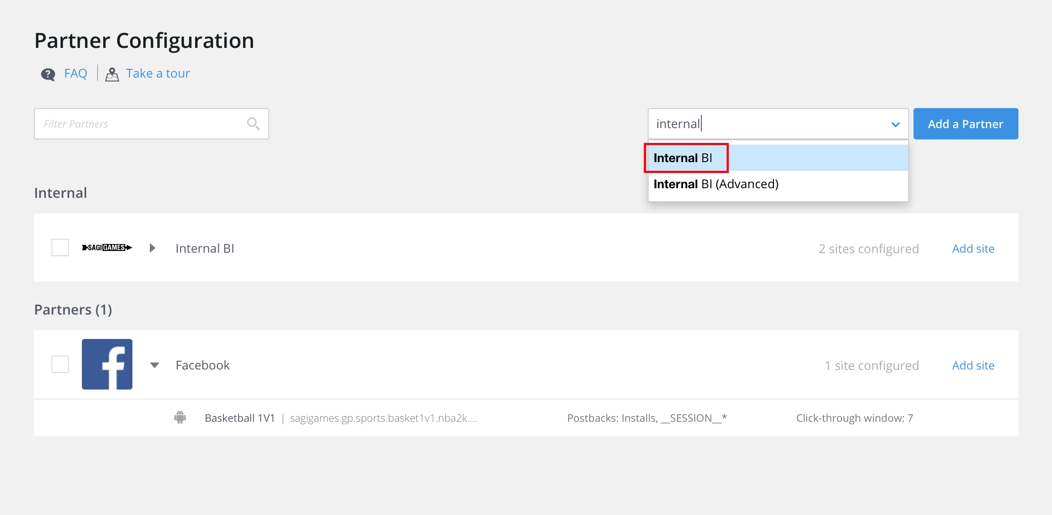Viewport: 1052px width, 515px height.
Task: Select "Internal BI" from the dropdown list
Action: [683, 158]
